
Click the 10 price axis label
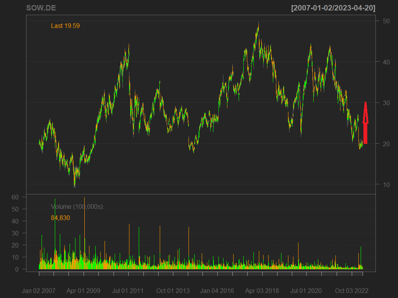(386, 185)
